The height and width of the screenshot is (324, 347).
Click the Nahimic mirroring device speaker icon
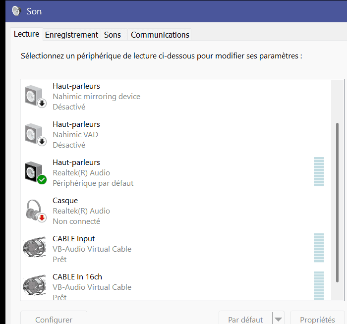tap(35, 97)
